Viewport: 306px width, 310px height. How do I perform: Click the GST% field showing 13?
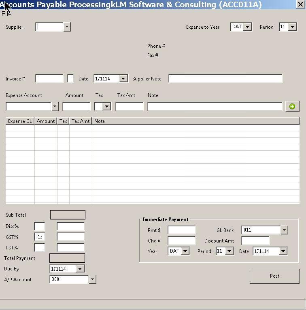40,237
